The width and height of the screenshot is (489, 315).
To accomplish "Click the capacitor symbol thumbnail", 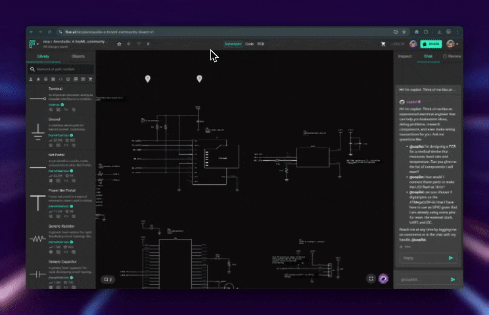I will 37,274.
